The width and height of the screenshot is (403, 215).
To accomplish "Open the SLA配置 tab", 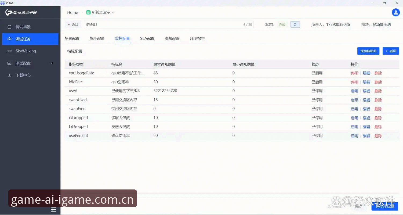I will click(x=147, y=38).
